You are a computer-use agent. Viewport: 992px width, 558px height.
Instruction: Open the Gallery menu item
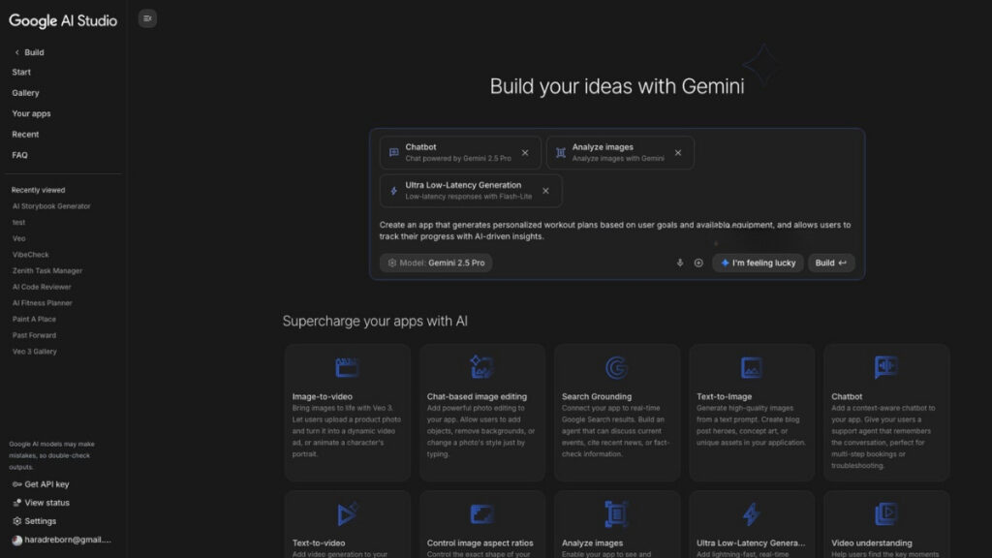coord(26,93)
